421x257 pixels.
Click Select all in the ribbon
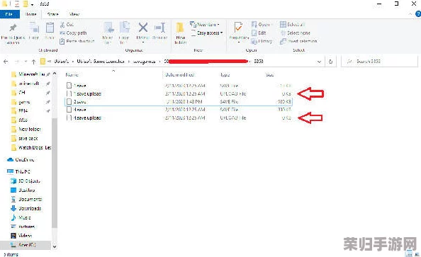pos(293,24)
